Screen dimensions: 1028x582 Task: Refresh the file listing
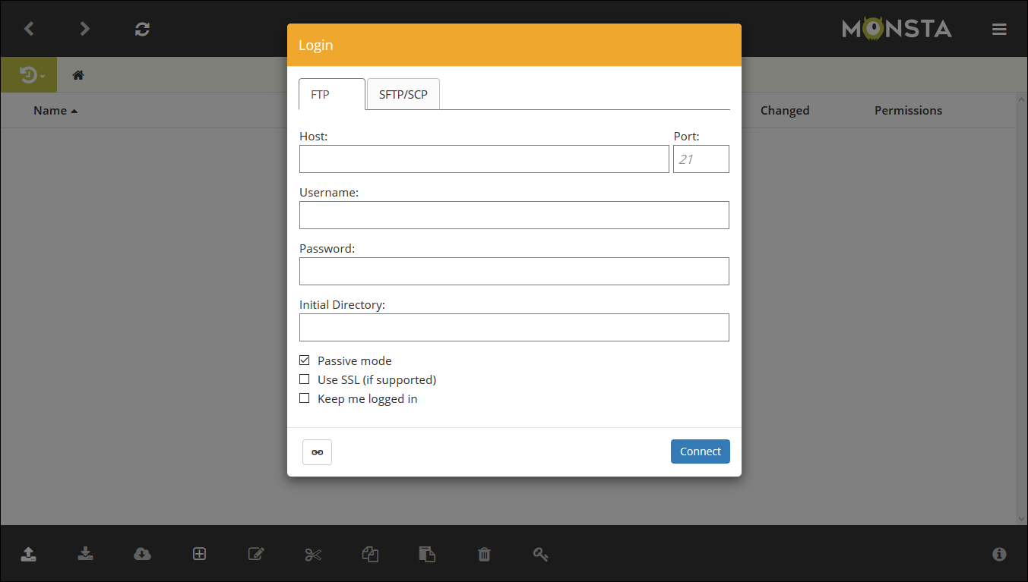pyautogui.click(x=142, y=29)
